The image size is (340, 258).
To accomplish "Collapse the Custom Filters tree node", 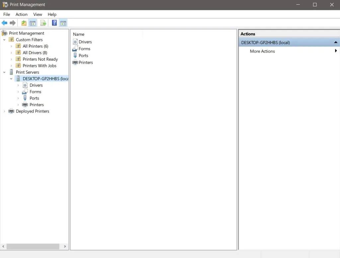I will (x=4, y=40).
